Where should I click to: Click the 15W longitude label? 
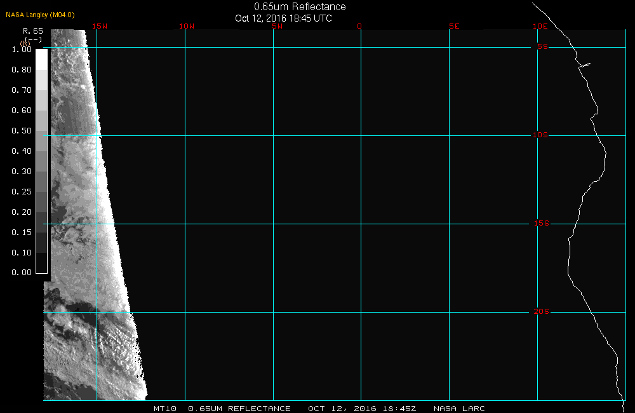click(x=98, y=26)
